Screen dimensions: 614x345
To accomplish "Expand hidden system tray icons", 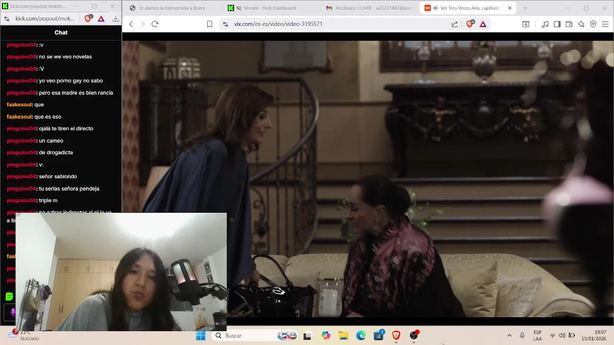I will (x=509, y=335).
